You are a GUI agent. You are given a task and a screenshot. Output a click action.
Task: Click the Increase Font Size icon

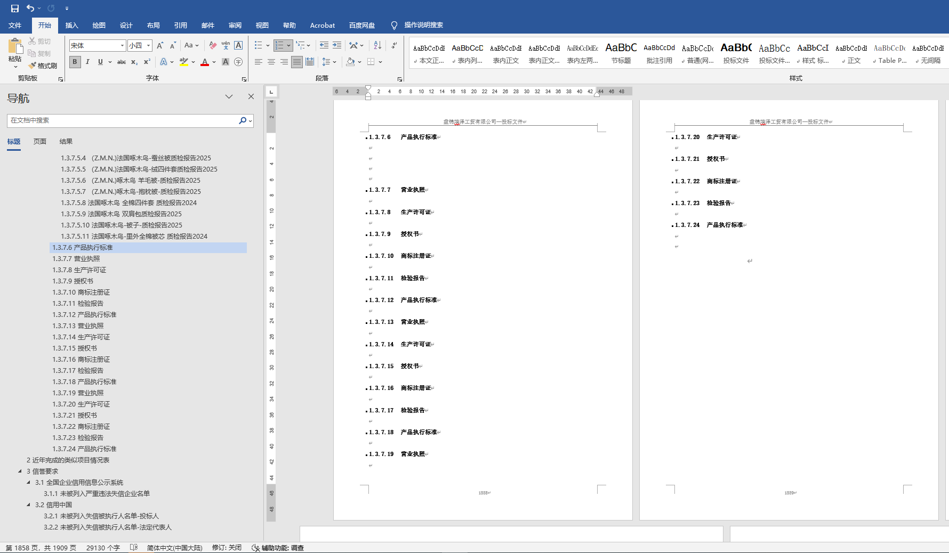click(160, 46)
